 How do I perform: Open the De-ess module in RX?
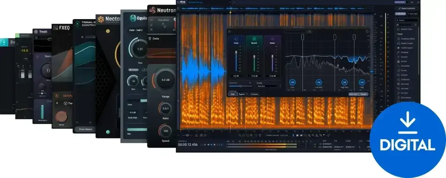click(x=402, y=70)
